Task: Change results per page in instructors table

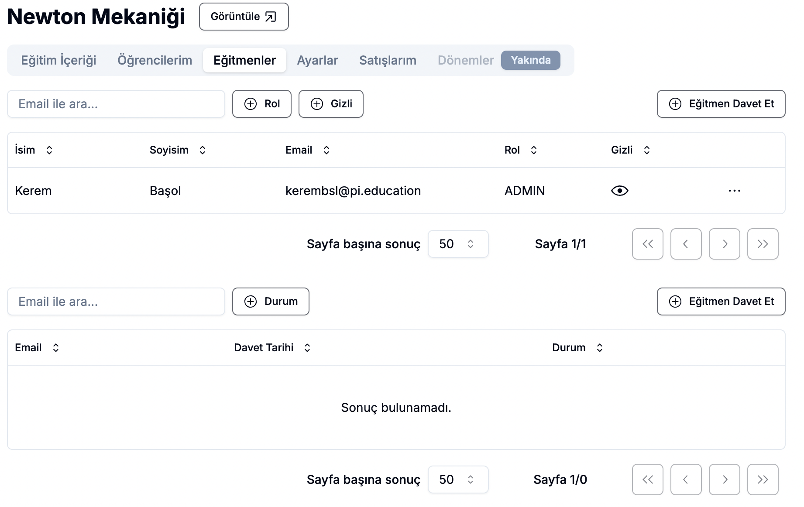Action: point(458,244)
